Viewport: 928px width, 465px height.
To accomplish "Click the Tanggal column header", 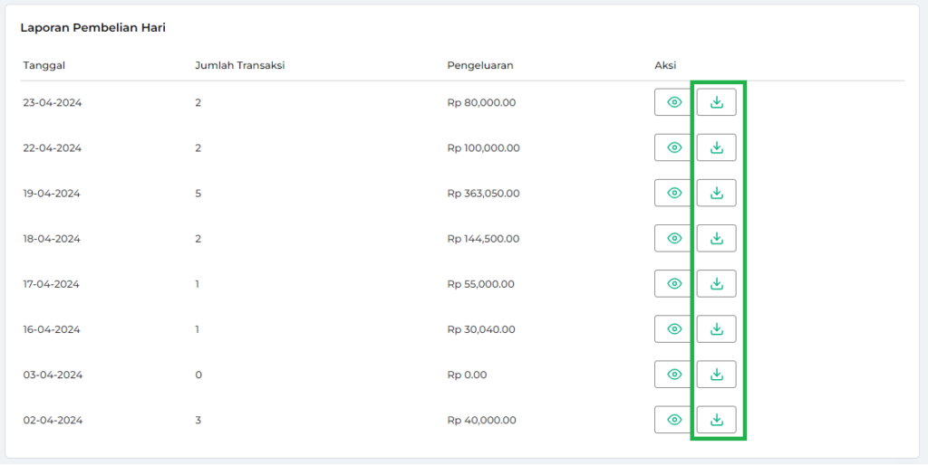I will pyautogui.click(x=44, y=65).
